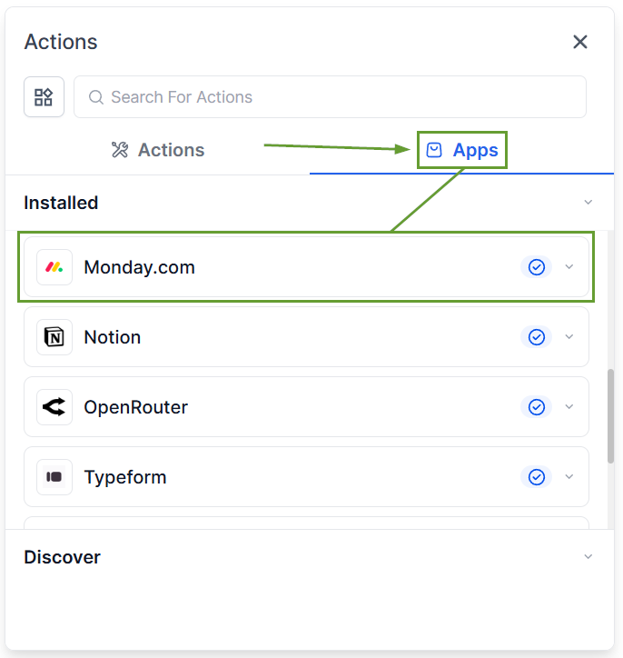
Task: Click the grid category filter icon
Action: tap(44, 97)
